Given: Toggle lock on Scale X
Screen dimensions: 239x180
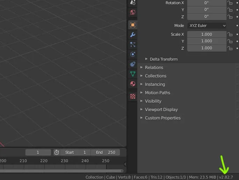Looking at the screenshot, I should 230,34.
